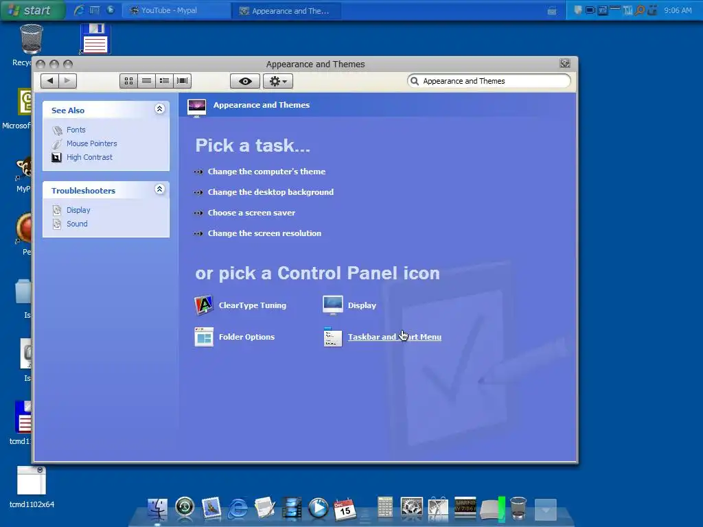Open the Sound troubleshooter
Screen dimensions: 703x527
tap(77, 224)
